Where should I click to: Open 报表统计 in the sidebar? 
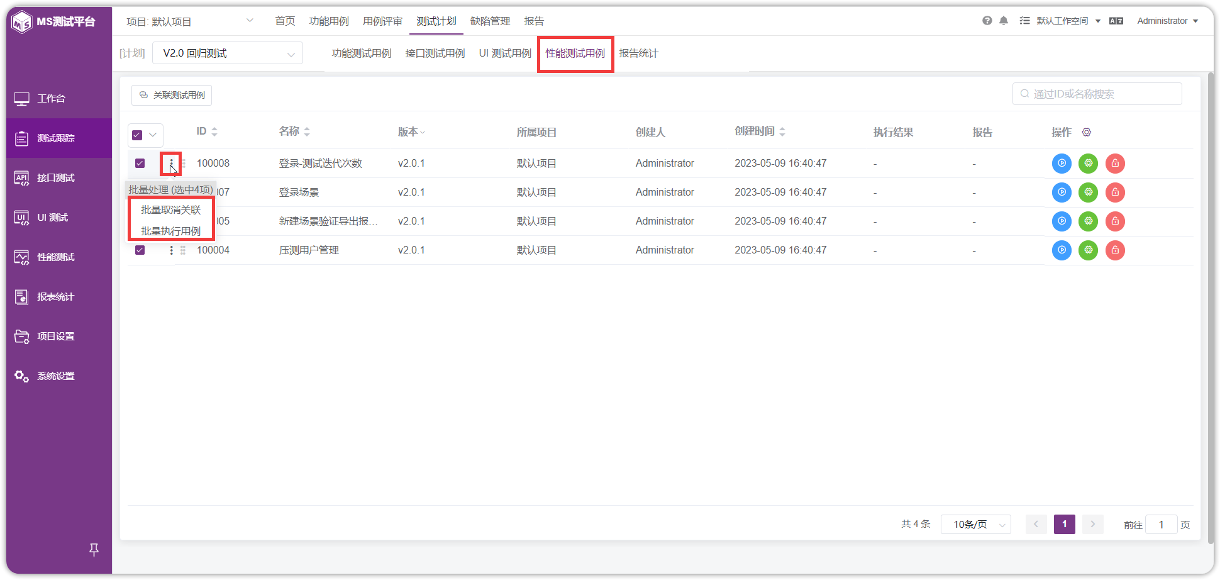(x=59, y=297)
